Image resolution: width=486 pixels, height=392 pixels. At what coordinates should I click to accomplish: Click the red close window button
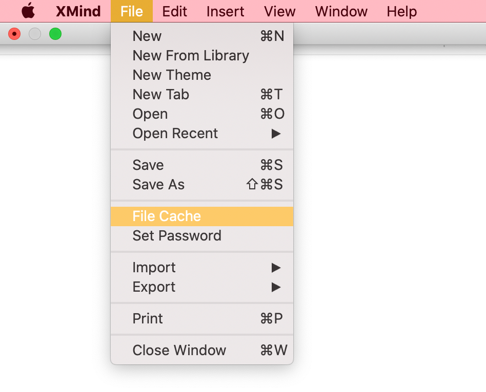(x=14, y=34)
